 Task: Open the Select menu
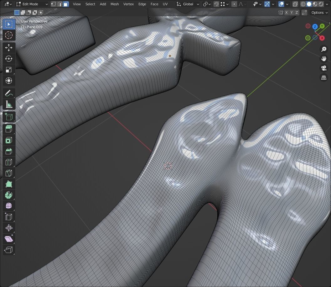pyautogui.click(x=90, y=4)
